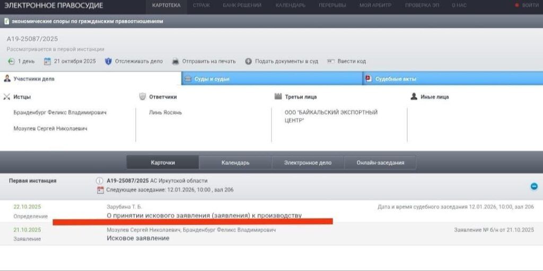This screenshot has width=543, height=271.
Task: Switch to Суды и судьи tab
Action: 272,79
